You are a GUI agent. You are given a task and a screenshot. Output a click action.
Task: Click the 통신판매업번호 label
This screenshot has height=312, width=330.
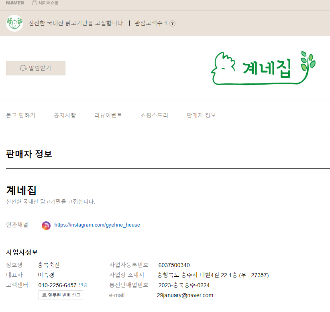click(x=128, y=285)
